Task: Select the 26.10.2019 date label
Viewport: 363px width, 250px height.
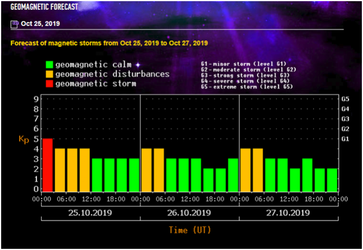Action: click(190, 212)
